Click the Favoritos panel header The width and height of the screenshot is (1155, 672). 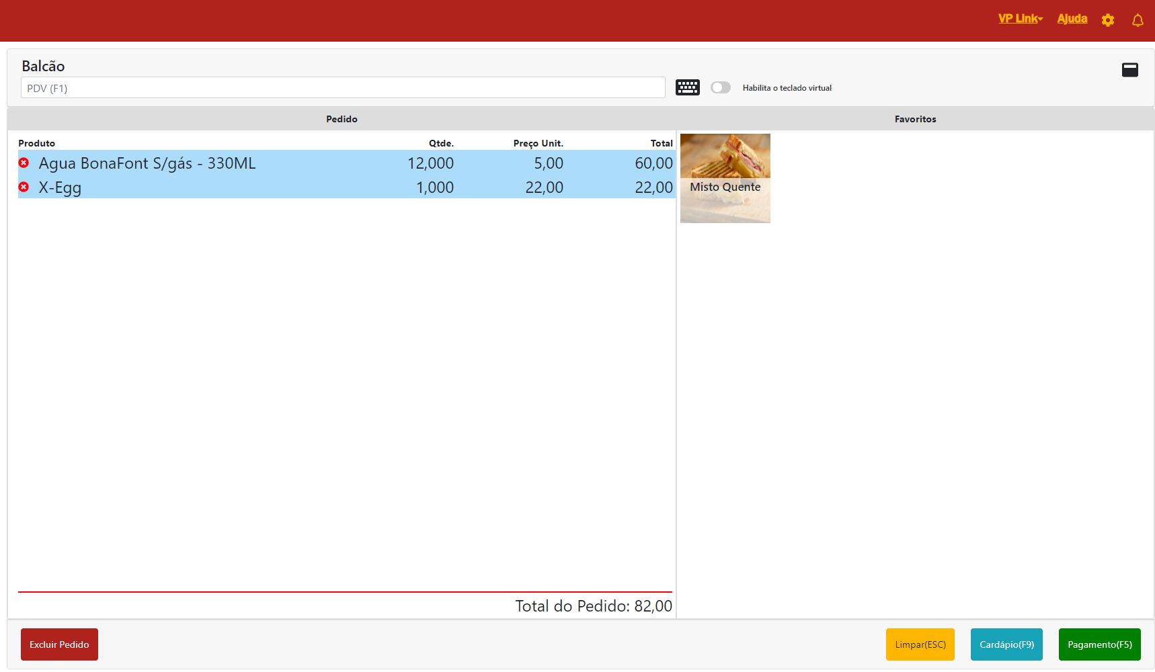[x=915, y=119]
